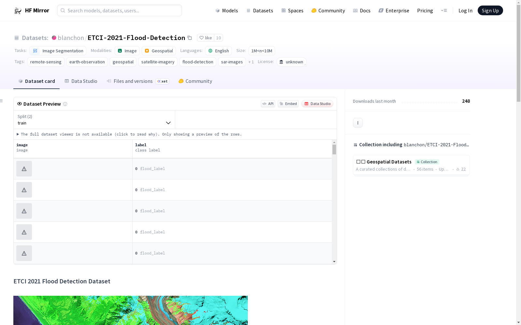The width and height of the screenshot is (521, 325).
Task: Click the Image modality tag
Action: pos(127,51)
